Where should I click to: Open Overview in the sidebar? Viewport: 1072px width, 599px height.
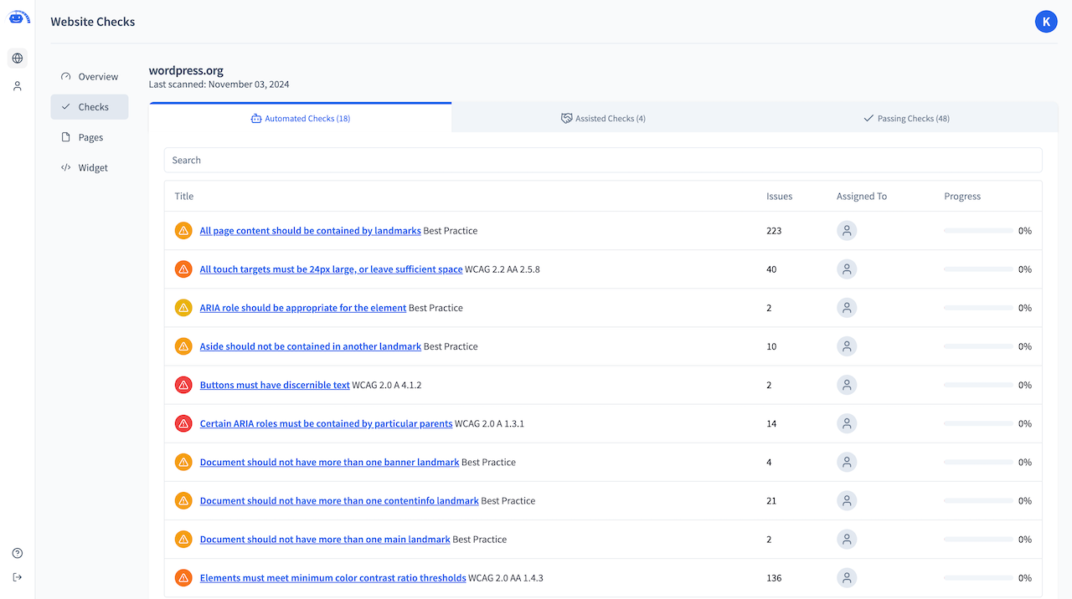pyautogui.click(x=98, y=76)
